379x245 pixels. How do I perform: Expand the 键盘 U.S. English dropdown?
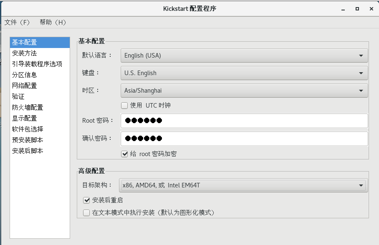pyautogui.click(x=244, y=73)
